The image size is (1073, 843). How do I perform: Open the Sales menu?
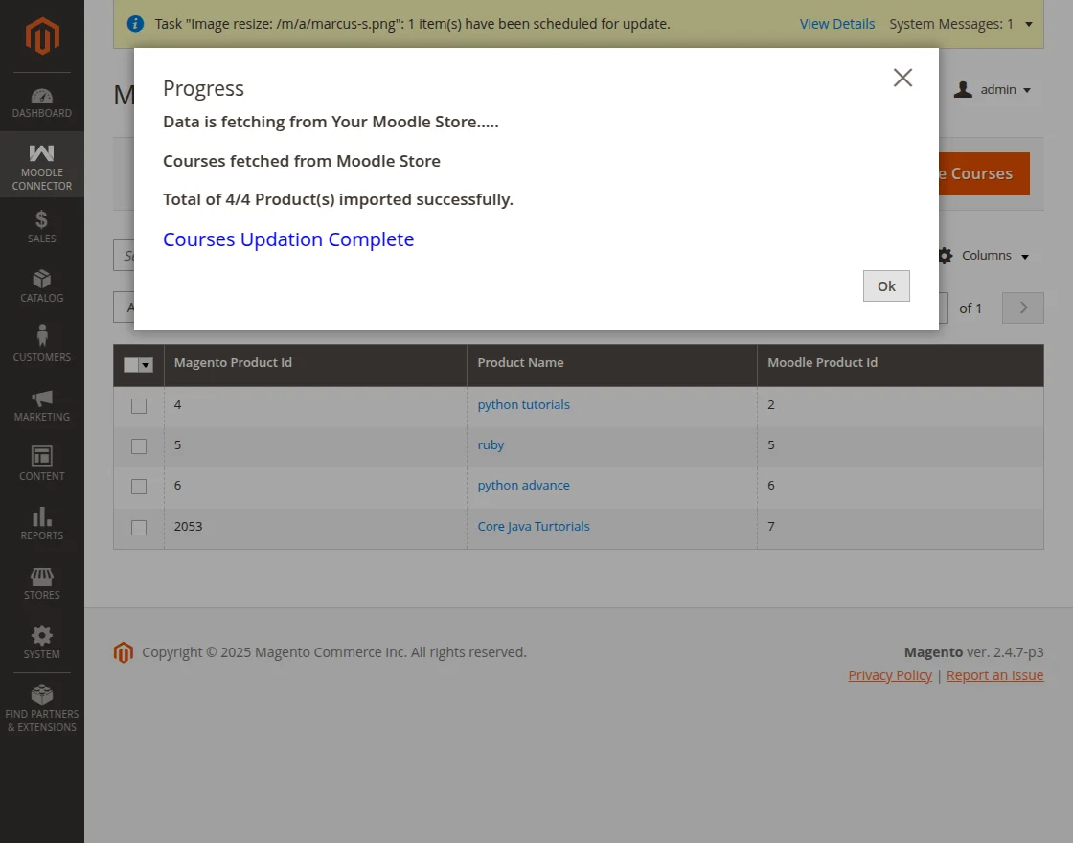coord(42,226)
